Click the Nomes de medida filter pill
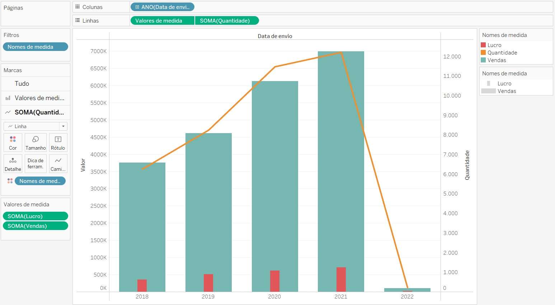 tap(36, 47)
